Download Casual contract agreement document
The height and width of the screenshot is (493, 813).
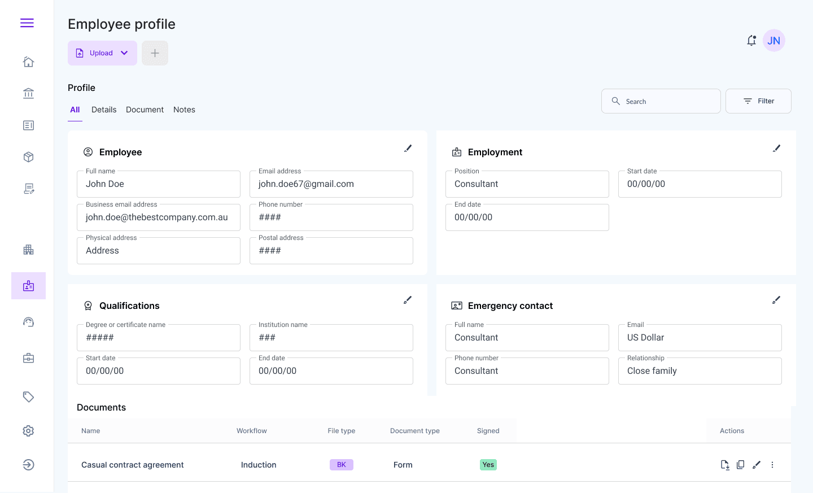coord(725,465)
